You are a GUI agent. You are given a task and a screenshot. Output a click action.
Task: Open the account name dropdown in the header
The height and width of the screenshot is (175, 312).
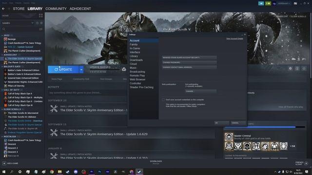click(284, 3)
